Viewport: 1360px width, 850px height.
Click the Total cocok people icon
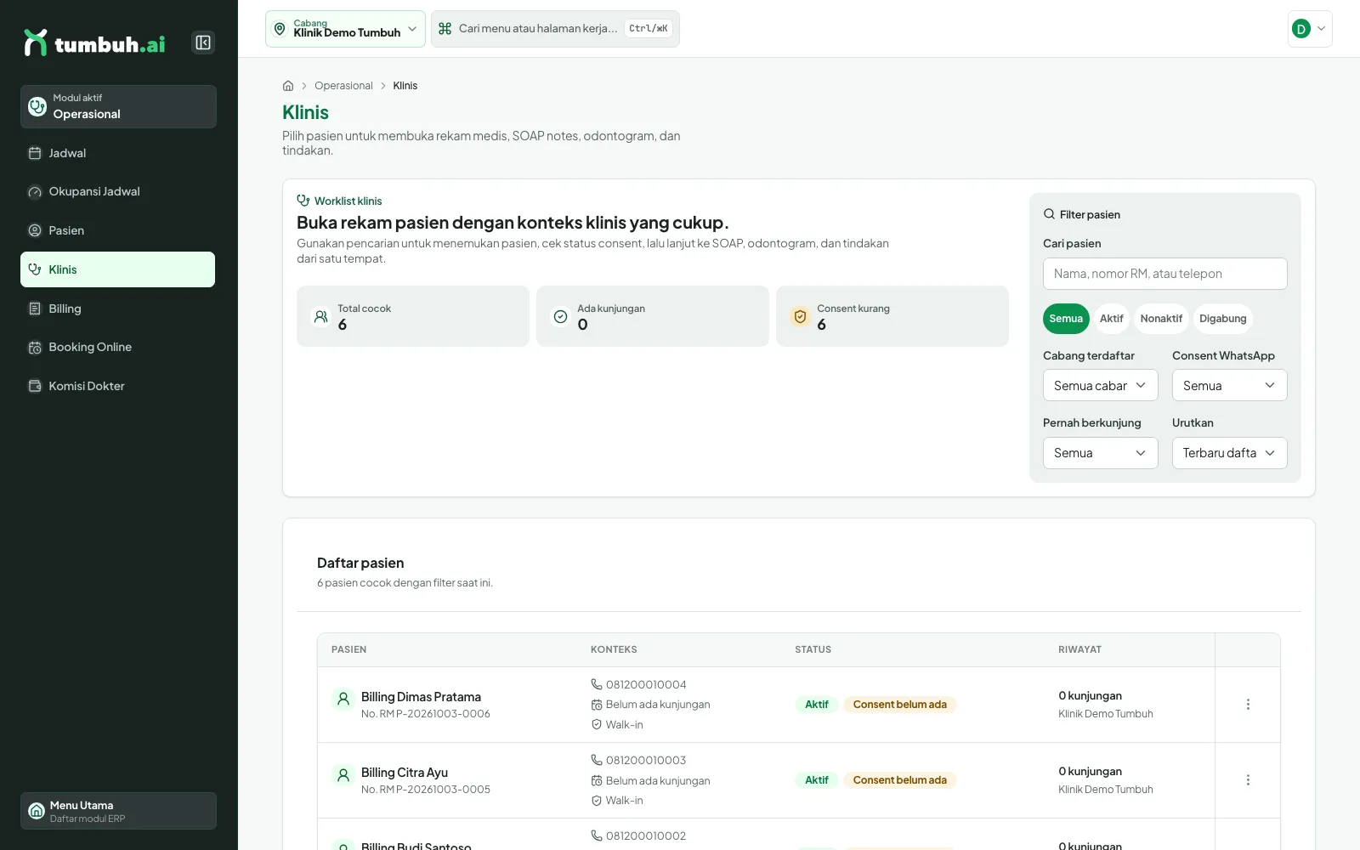coord(320,316)
